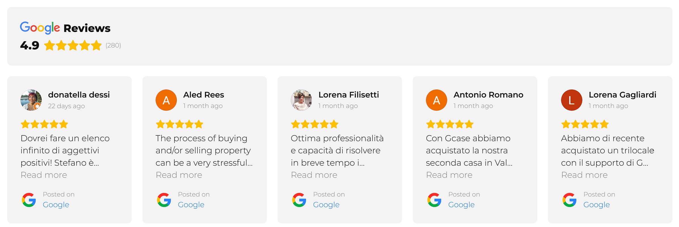Open the Google link under Antonio Romano's review
The height and width of the screenshot is (227, 679).
[461, 205]
